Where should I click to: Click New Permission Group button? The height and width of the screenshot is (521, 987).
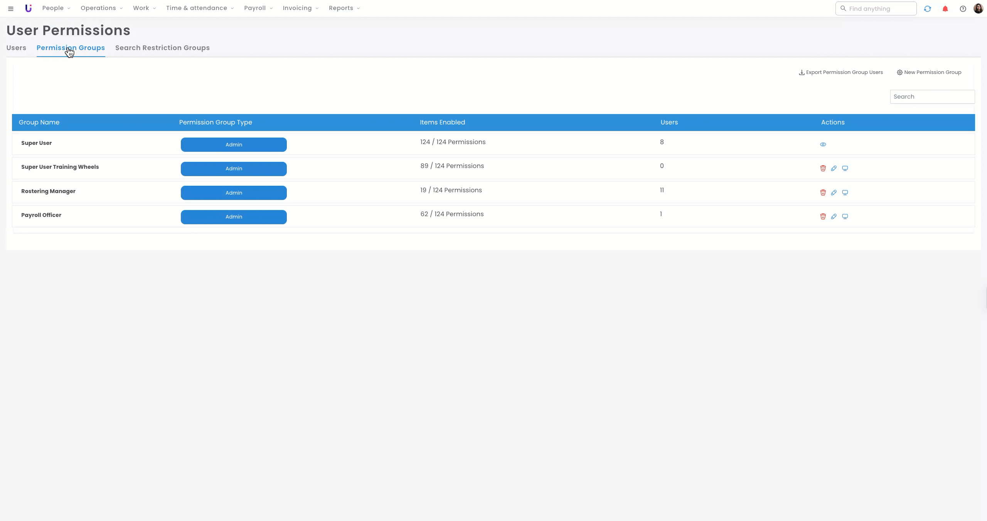pyautogui.click(x=929, y=72)
